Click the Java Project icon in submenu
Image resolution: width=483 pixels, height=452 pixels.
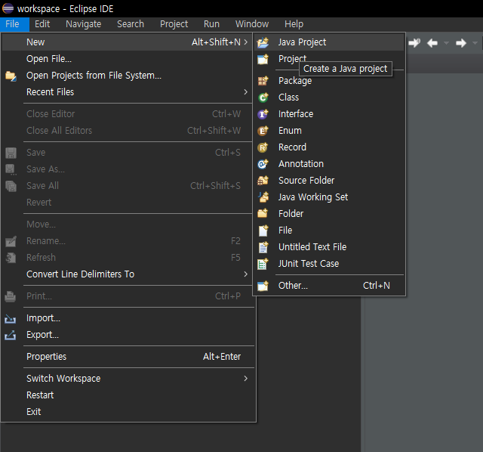(x=263, y=42)
